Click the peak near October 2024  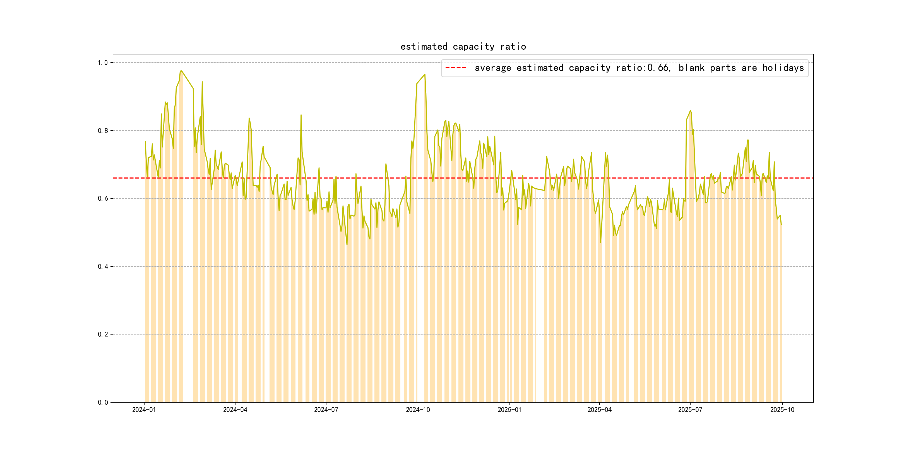pos(425,74)
